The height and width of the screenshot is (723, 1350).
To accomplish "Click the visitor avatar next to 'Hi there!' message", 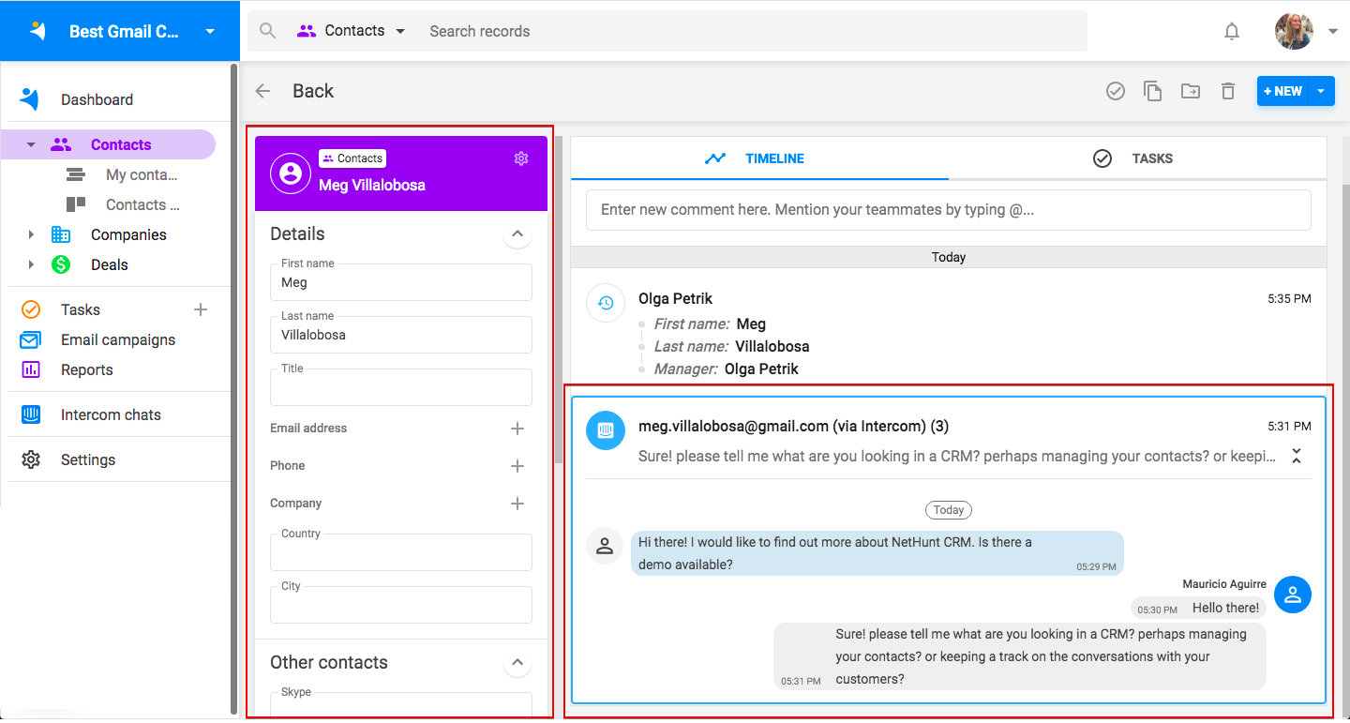I will click(605, 545).
